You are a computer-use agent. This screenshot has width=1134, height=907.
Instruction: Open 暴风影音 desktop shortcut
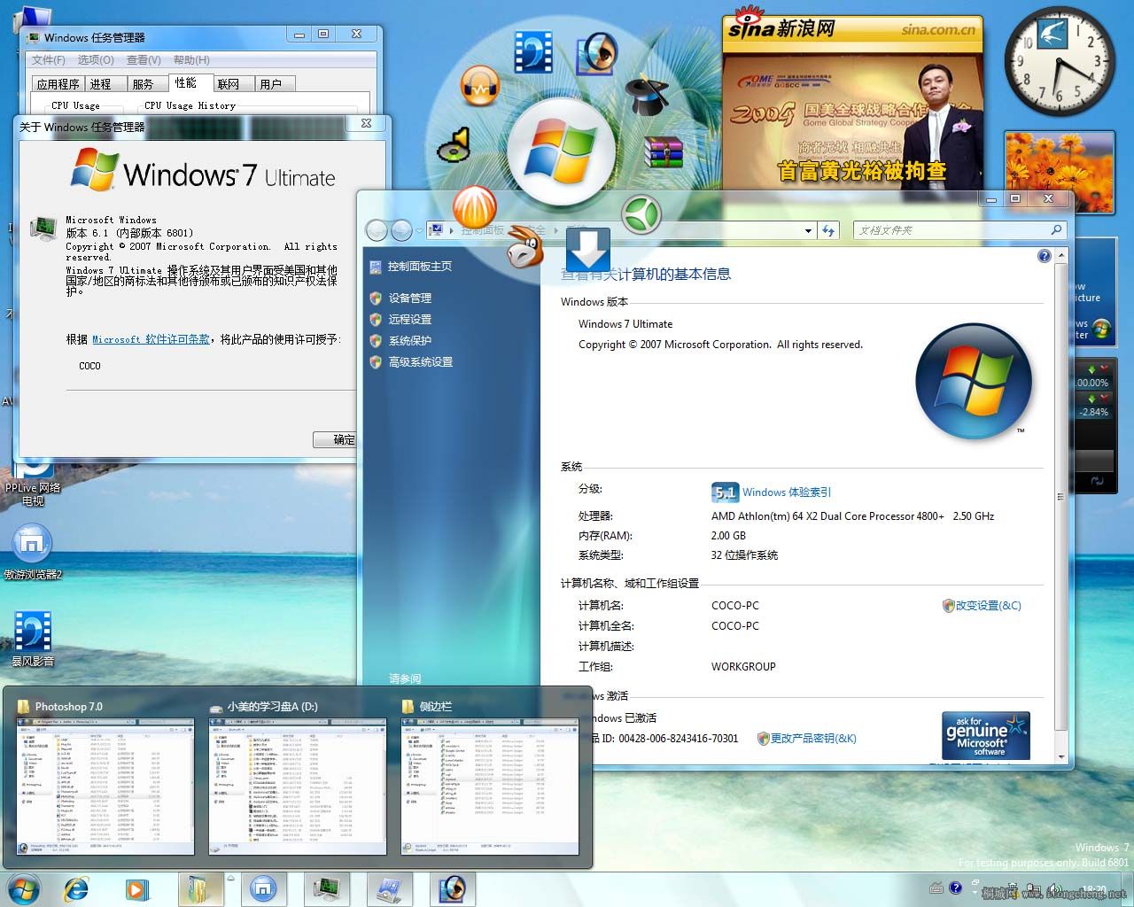tap(33, 639)
